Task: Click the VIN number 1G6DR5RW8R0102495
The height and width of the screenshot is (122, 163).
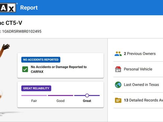Action: tap(22, 31)
